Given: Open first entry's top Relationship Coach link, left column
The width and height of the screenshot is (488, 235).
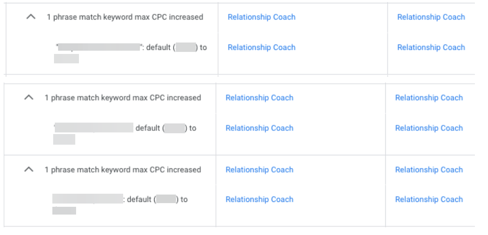Looking at the screenshot, I should (261, 17).
